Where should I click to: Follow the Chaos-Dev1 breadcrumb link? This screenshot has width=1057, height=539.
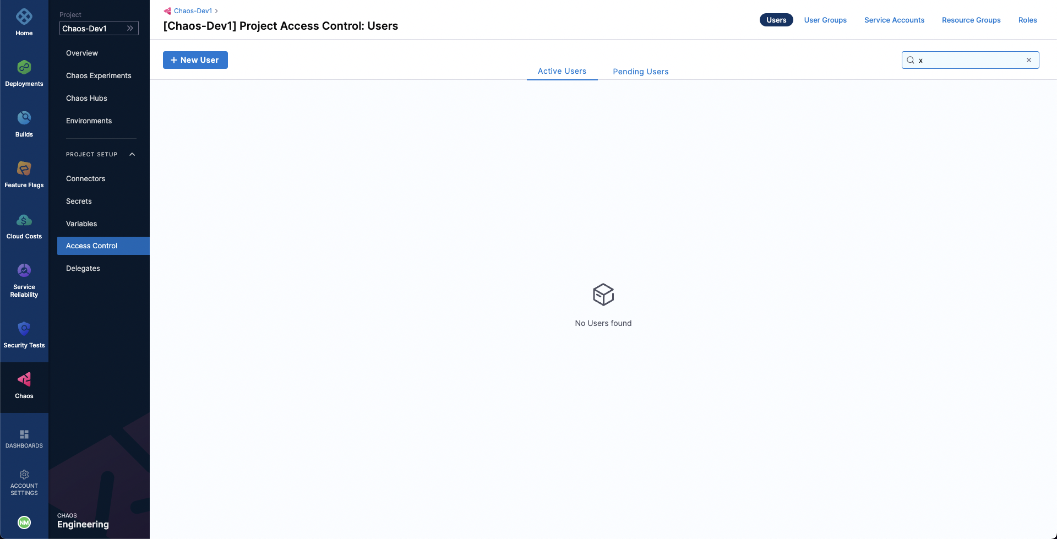pyautogui.click(x=193, y=11)
